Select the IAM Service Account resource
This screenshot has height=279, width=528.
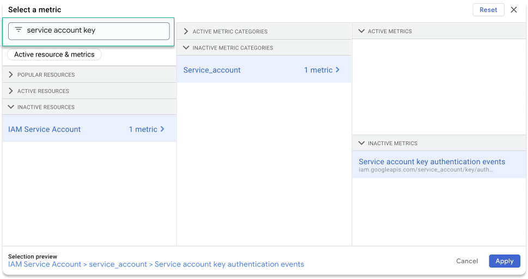click(45, 129)
